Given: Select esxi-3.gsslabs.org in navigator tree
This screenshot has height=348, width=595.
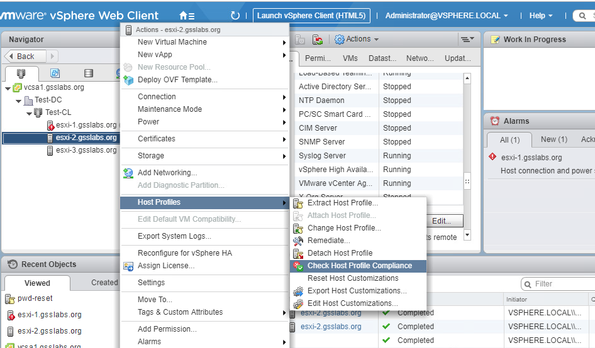Looking at the screenshot, I should 86,151.
